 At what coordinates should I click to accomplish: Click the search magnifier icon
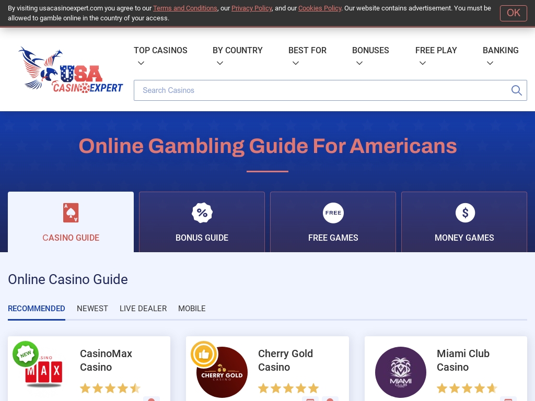[517, 90]
